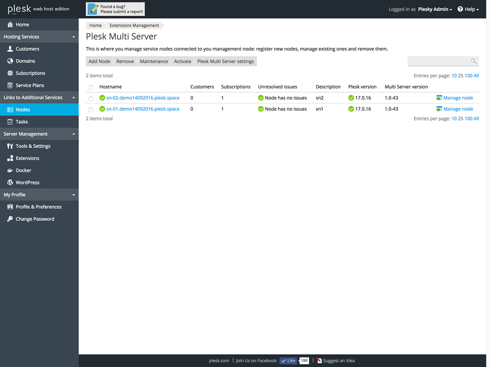Open Change Password in the sidebar
The width and height of the screenshot is (489, 367).
(x=35, y=219)
